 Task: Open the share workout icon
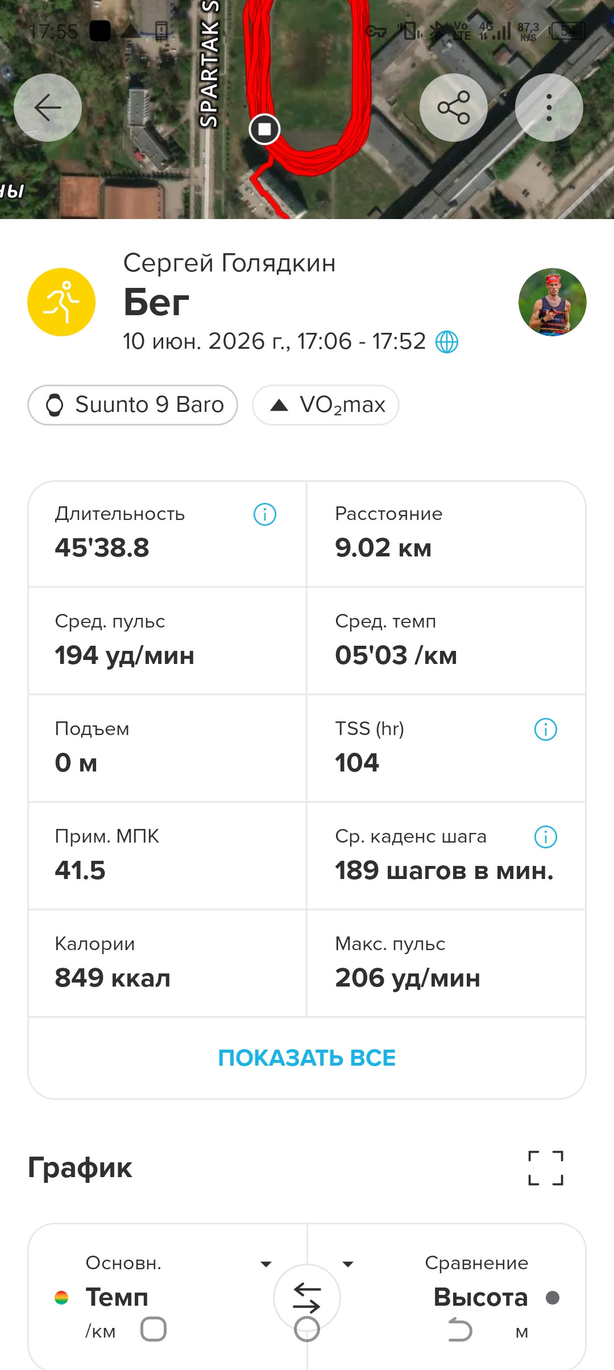click(454, 108)
